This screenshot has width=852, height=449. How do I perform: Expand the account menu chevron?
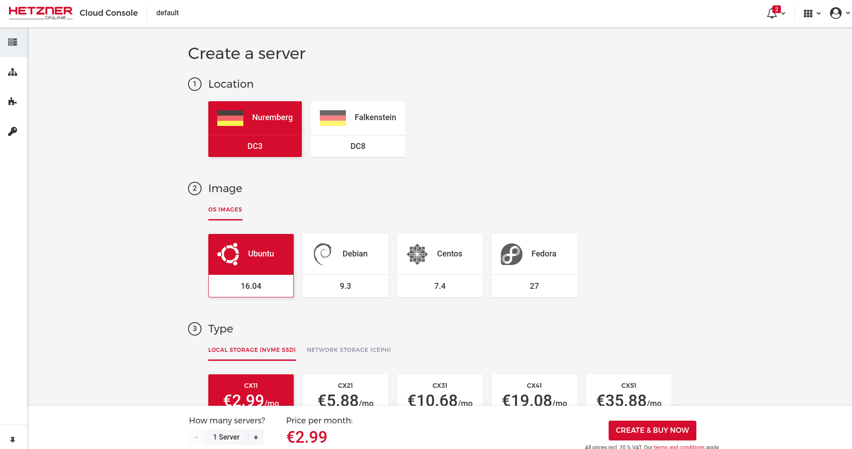point(848,13)
